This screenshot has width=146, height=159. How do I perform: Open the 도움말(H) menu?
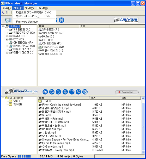[x=42, y=8]
